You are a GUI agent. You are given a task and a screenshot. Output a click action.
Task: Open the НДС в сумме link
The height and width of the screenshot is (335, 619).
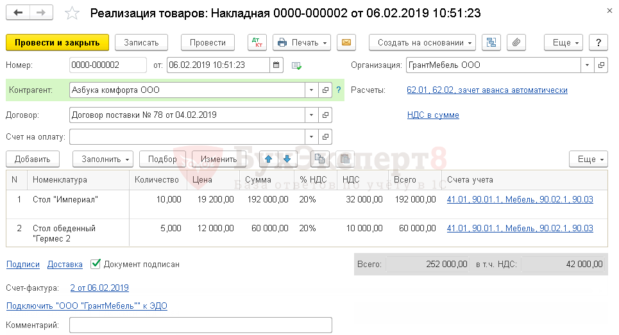(x=433, y=115)
